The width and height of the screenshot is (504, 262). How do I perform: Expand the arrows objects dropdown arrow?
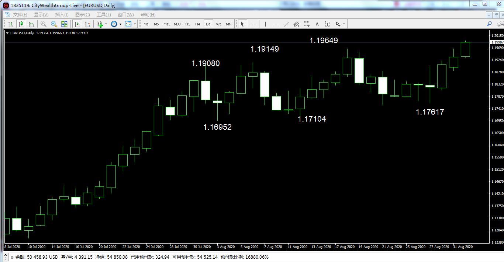[x=344, y=24]
